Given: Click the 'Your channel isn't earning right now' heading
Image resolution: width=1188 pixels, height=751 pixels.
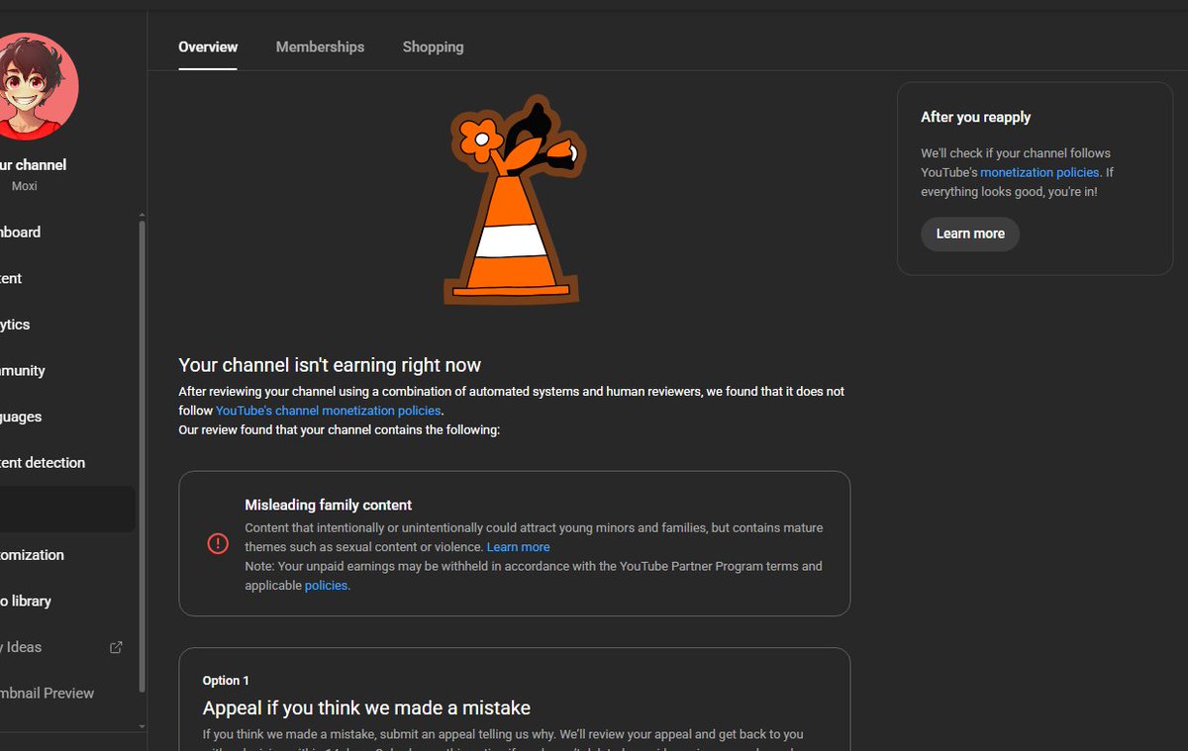Looking at the screenshot, I should (330, 365).
